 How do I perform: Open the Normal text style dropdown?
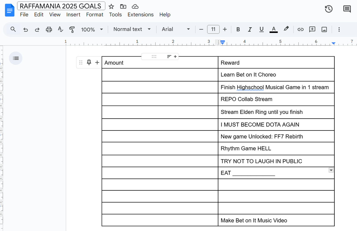coord(132,29)
